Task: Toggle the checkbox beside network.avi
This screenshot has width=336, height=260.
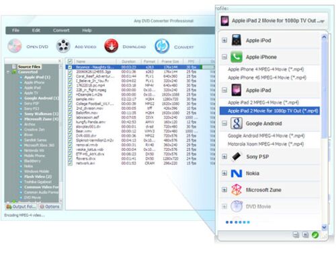Action: click(70, 163)
